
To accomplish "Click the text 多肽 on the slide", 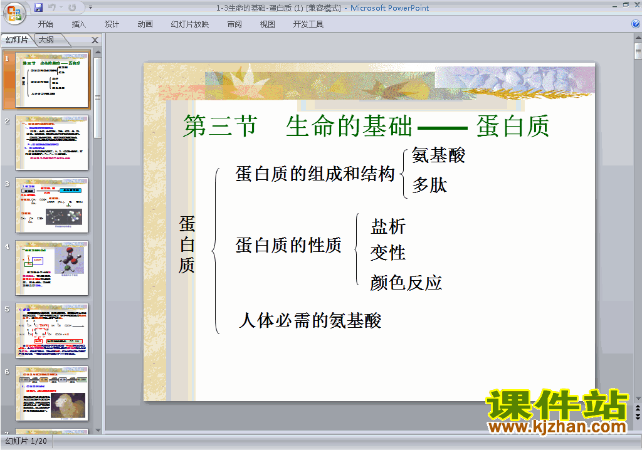I will [x=429, y=185].
